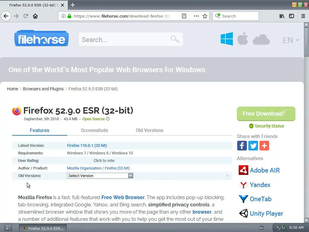Click the 8:30 AM clock

[x=296, y=227]
